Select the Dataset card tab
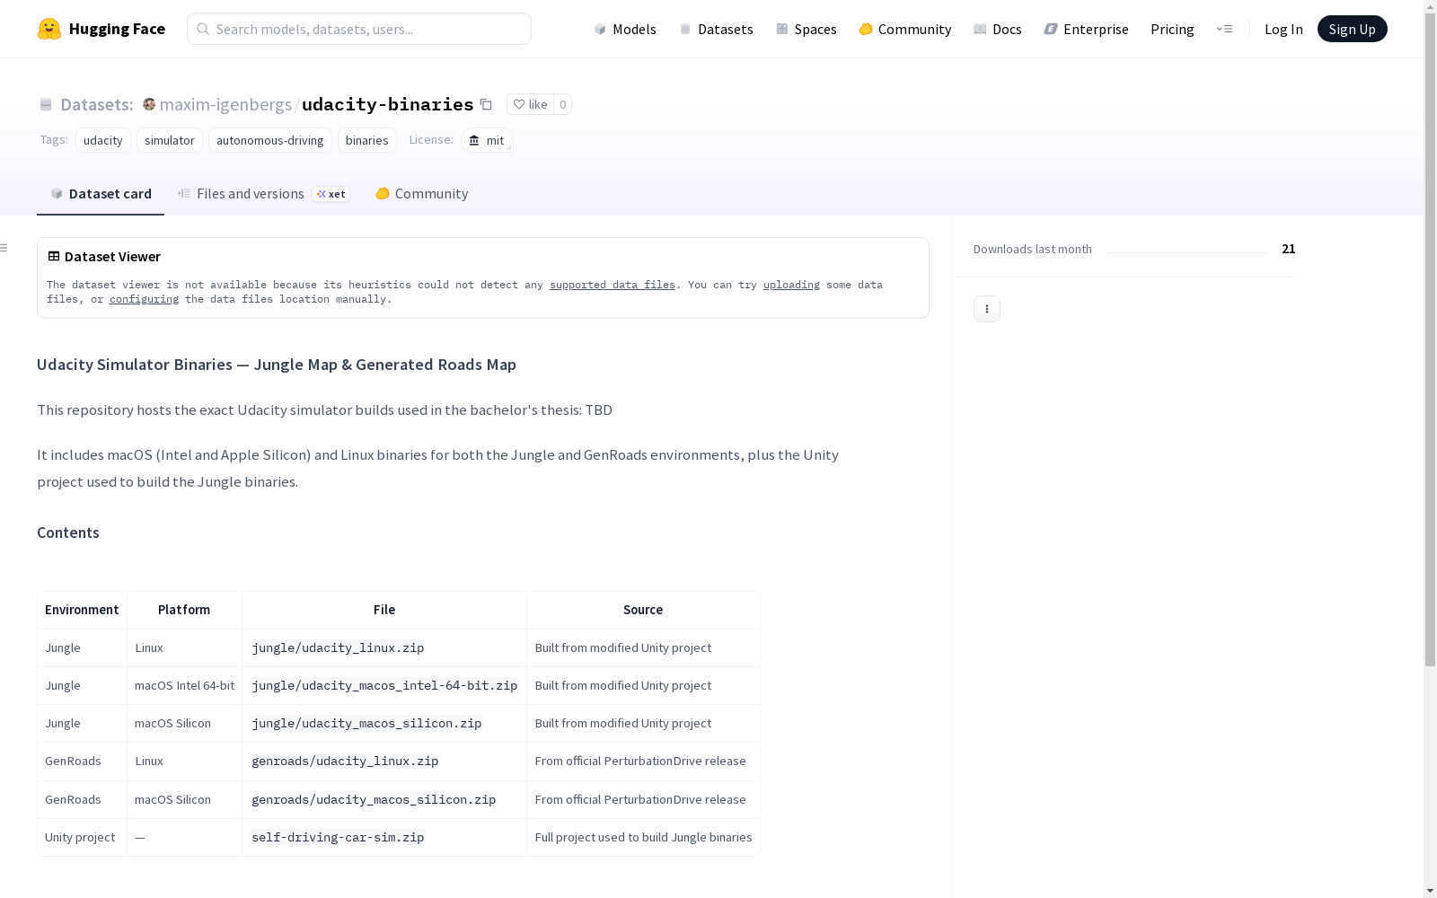This screenshot has height=898, width=1437. [x=101, y=194]
